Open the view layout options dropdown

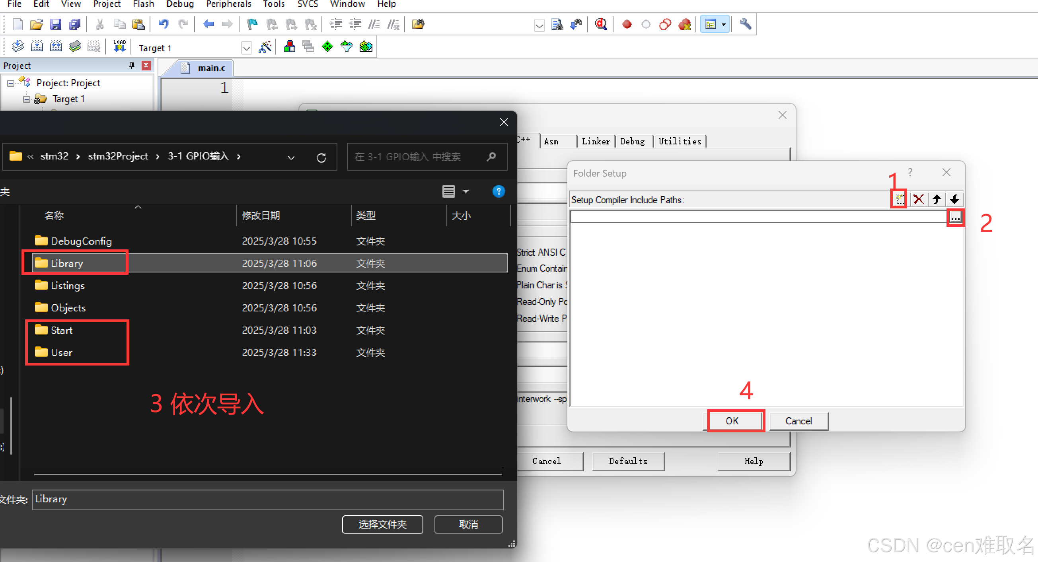466,191
